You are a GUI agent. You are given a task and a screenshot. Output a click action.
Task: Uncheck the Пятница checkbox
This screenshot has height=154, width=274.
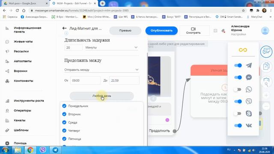coord(64,139)
